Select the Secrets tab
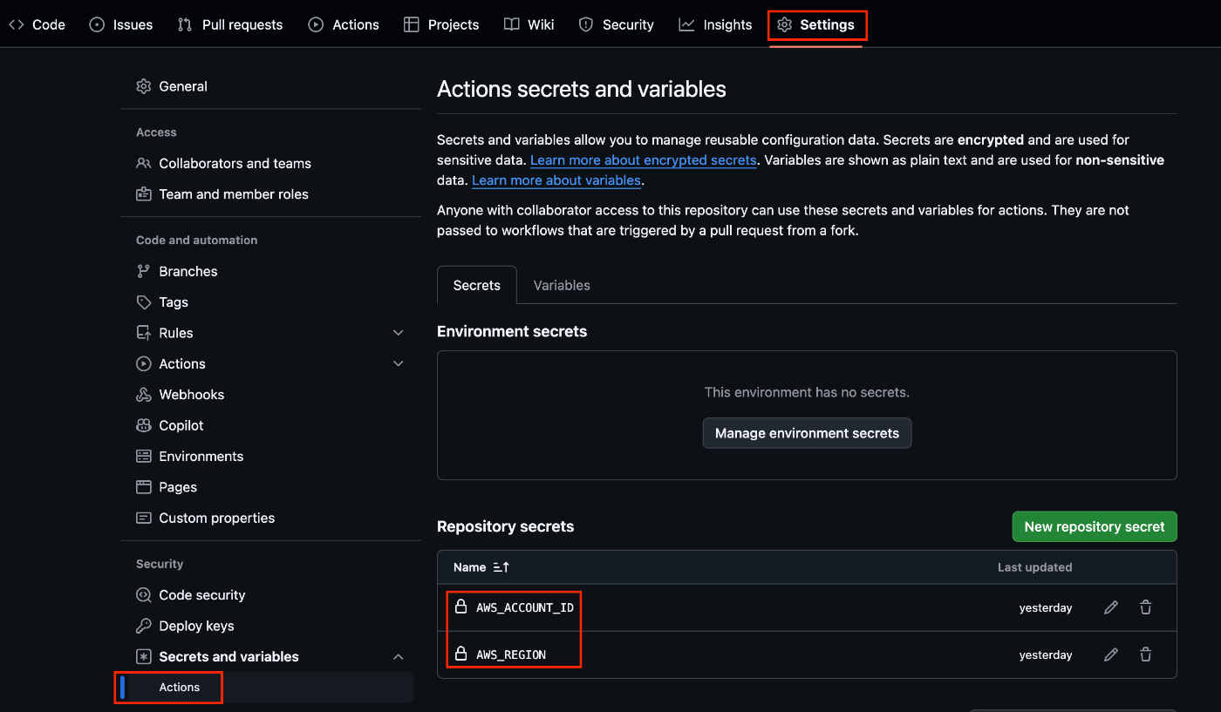 [x=477, y=285]
